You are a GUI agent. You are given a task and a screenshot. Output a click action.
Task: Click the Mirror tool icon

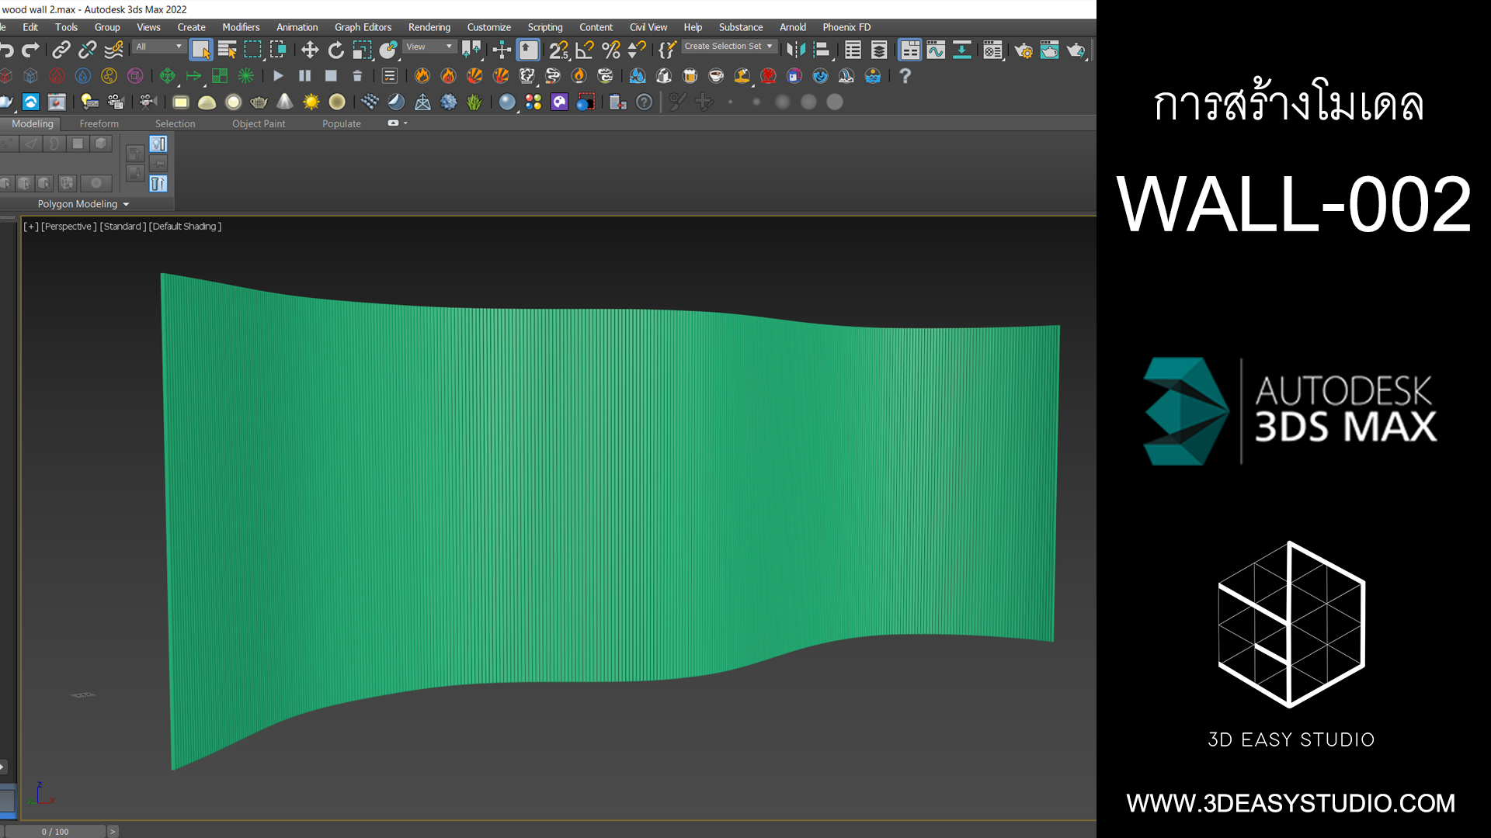pos(795,50)
